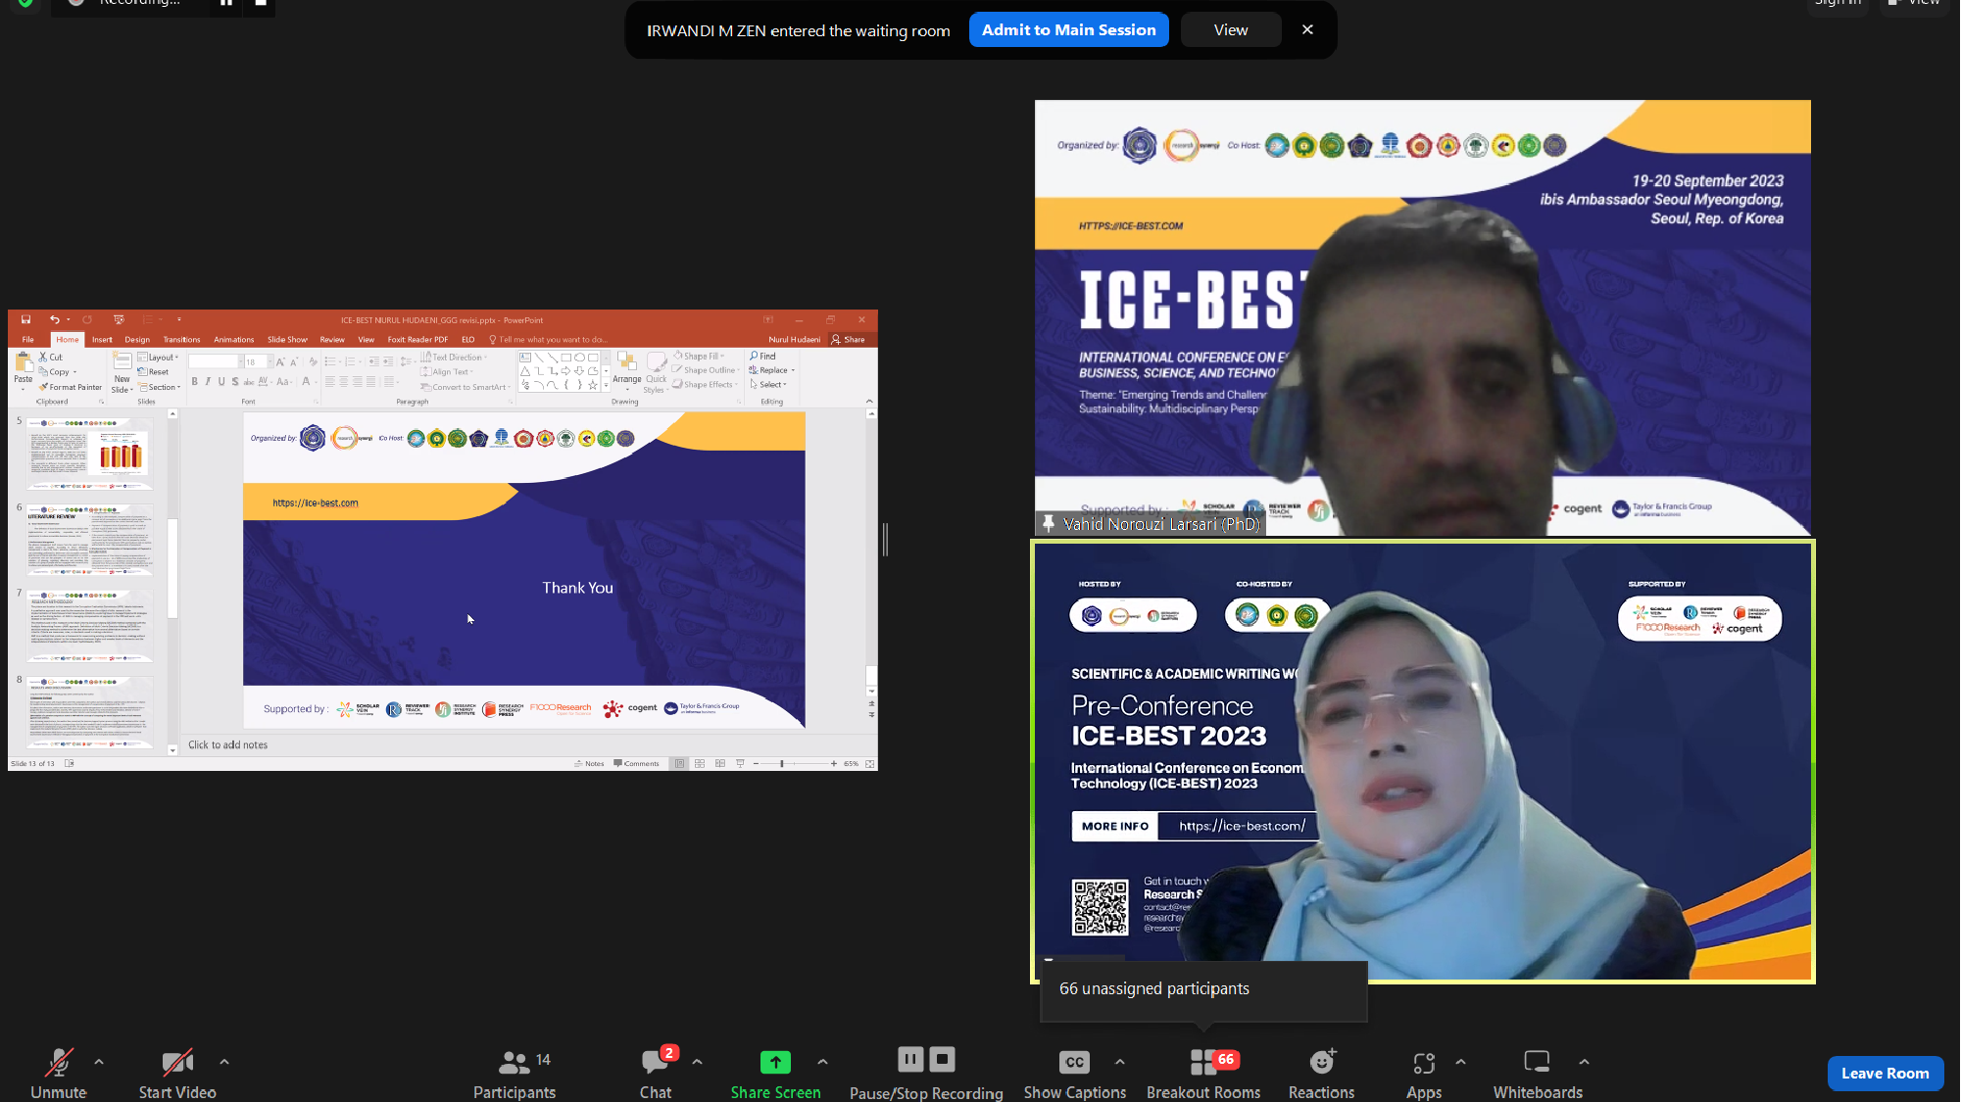Toggle Notes pane in PowerPoint status bar
1961x1102 pixels.
pyautogui.click(x=589, y=763)
